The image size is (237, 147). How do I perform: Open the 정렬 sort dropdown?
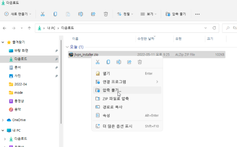125,14
